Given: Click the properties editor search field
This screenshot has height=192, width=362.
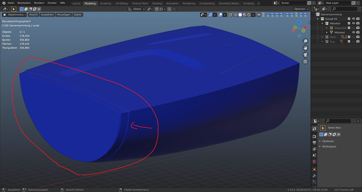Looking at the screenshot, I should pos(338,121).
